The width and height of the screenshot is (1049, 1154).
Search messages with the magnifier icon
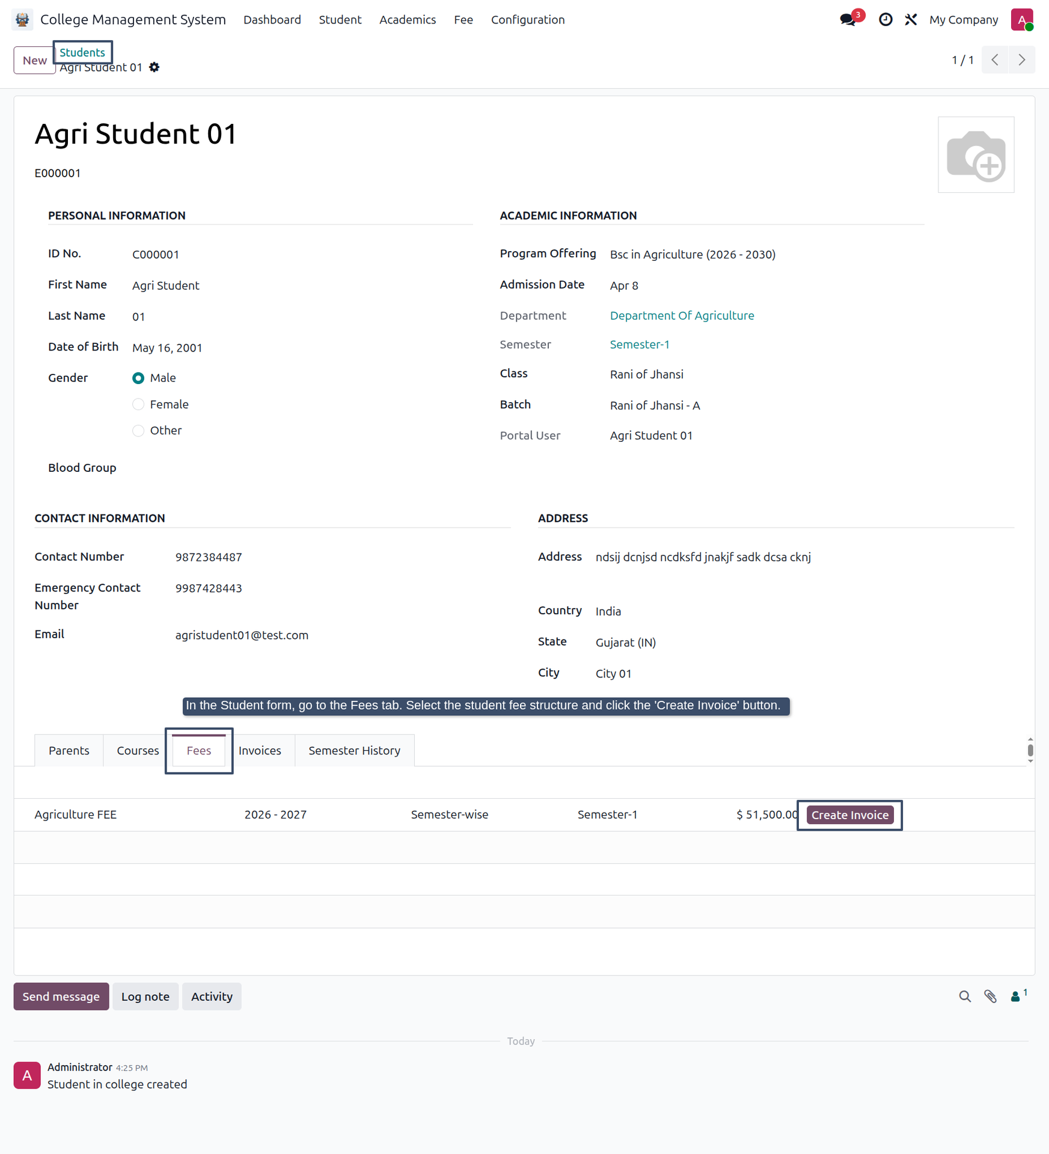[964, 997]
